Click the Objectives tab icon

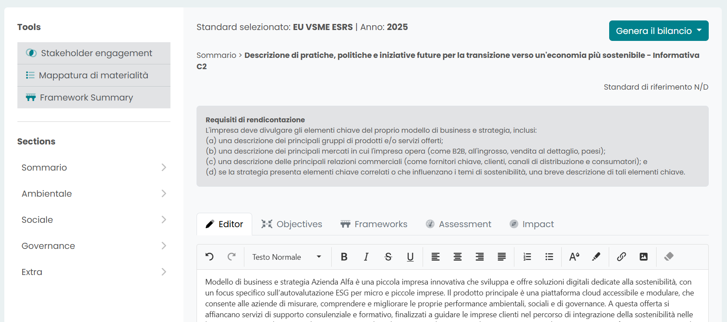[267, 224]
